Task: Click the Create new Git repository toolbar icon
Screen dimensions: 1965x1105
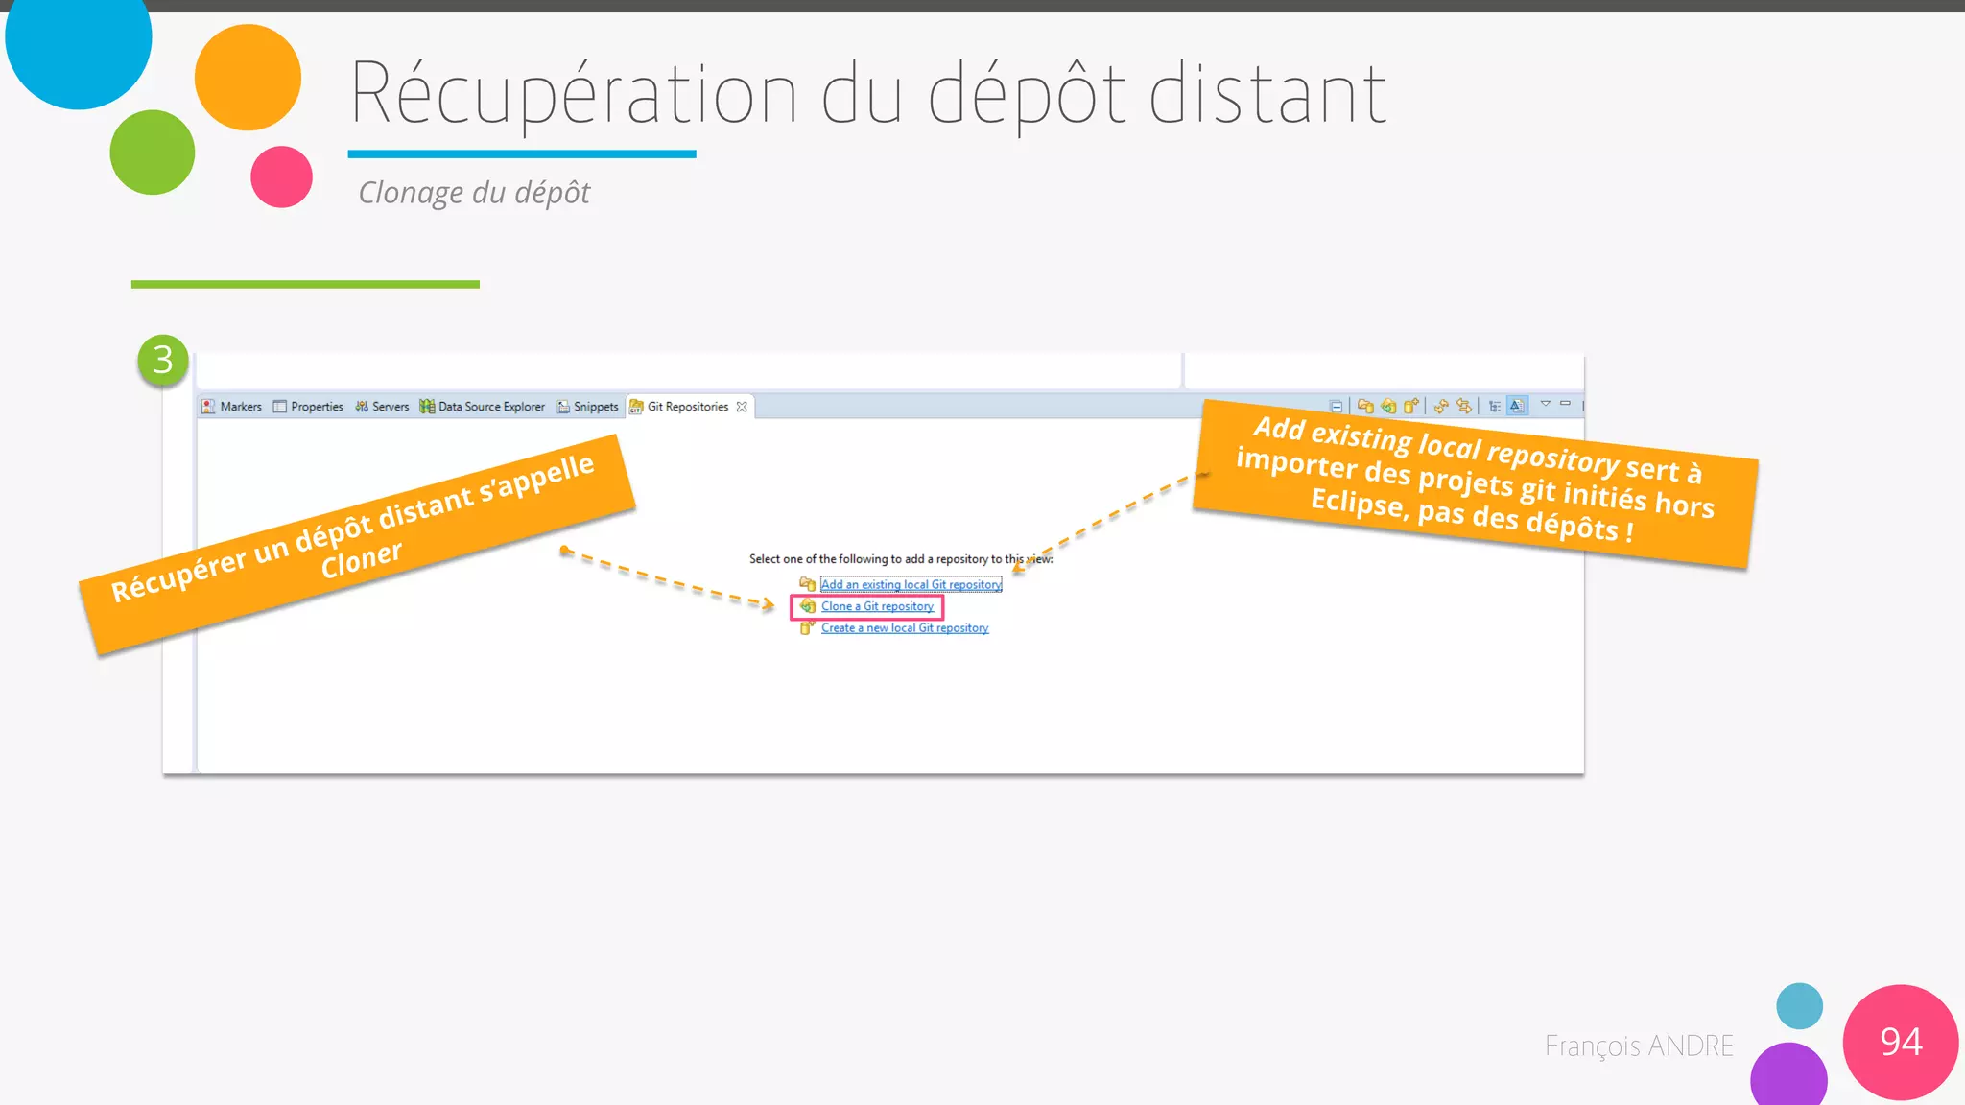Action: tap(1410, 406)
